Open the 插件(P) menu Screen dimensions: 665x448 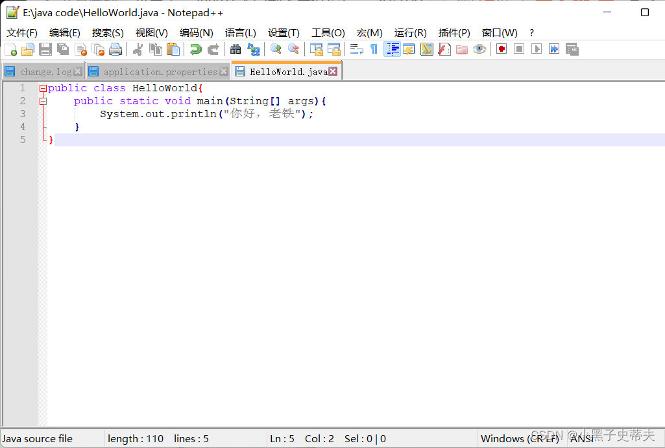(x=454, y=33)
